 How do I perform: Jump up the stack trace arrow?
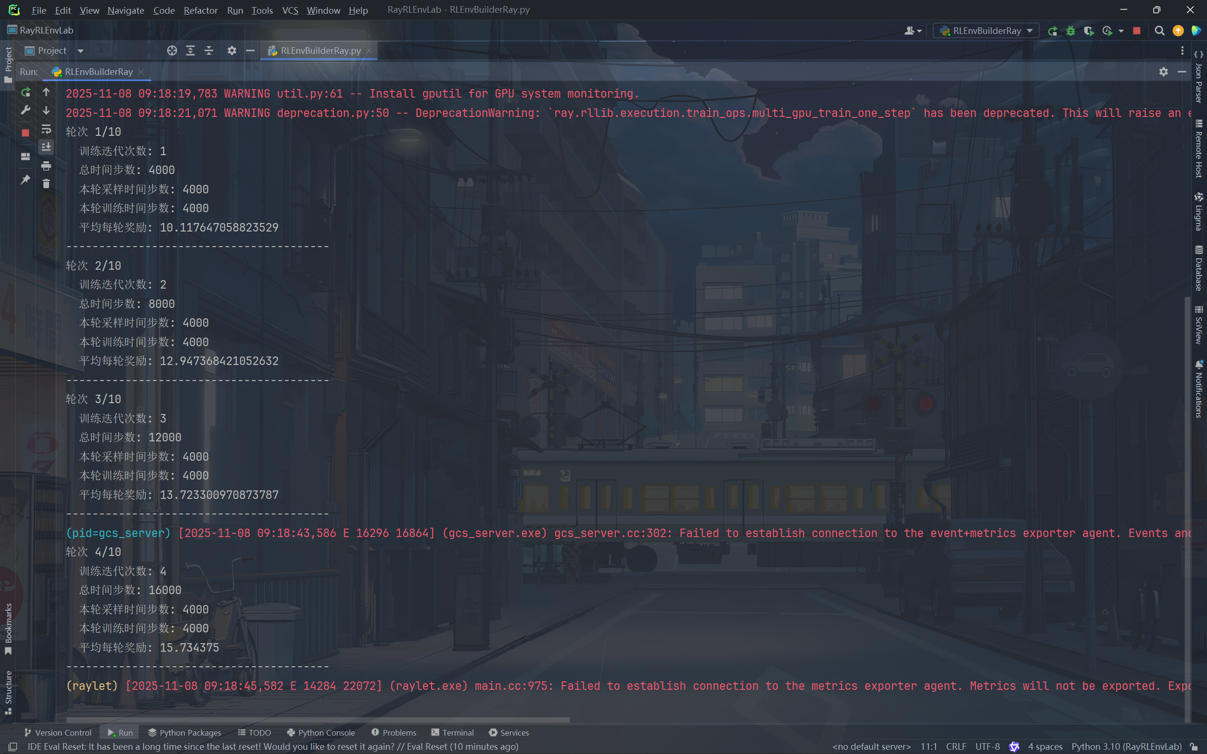[46, 92]
